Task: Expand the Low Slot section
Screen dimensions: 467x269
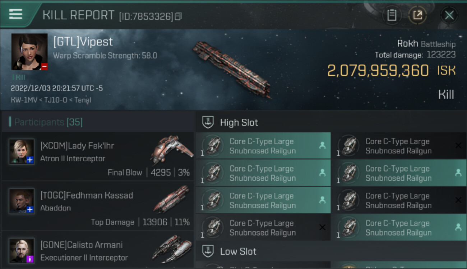Action: click(238, 251)
